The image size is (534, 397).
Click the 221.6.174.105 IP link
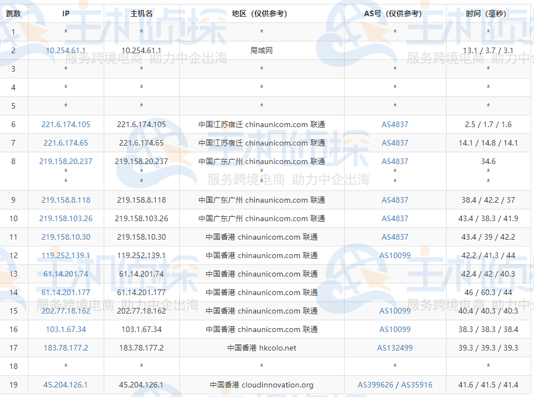click(66, 124)
